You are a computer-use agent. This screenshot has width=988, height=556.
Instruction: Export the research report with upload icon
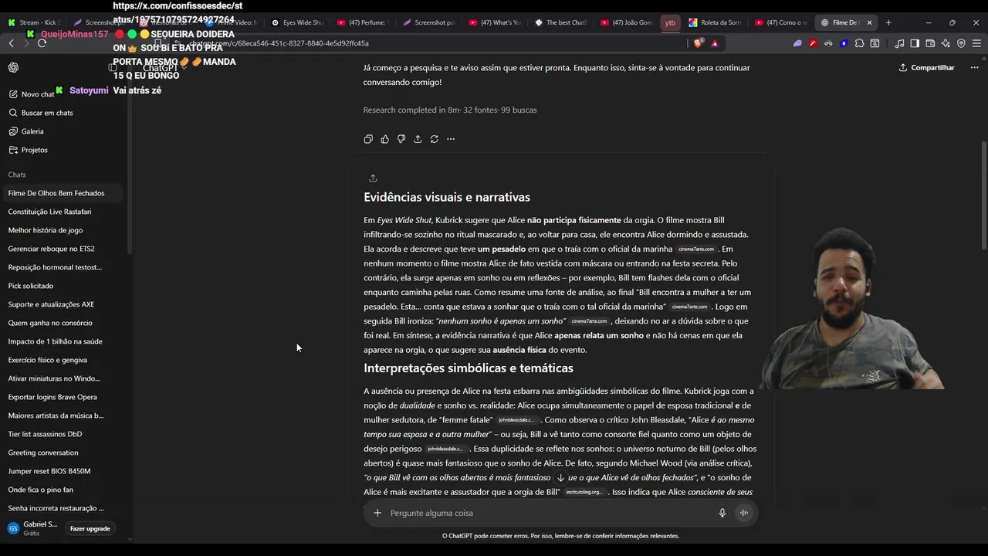point(373,178)
